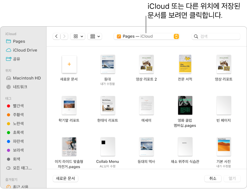Select the 영상 리포트 2 document
This screenshot has height=189, width=247.
pos(146,64)
